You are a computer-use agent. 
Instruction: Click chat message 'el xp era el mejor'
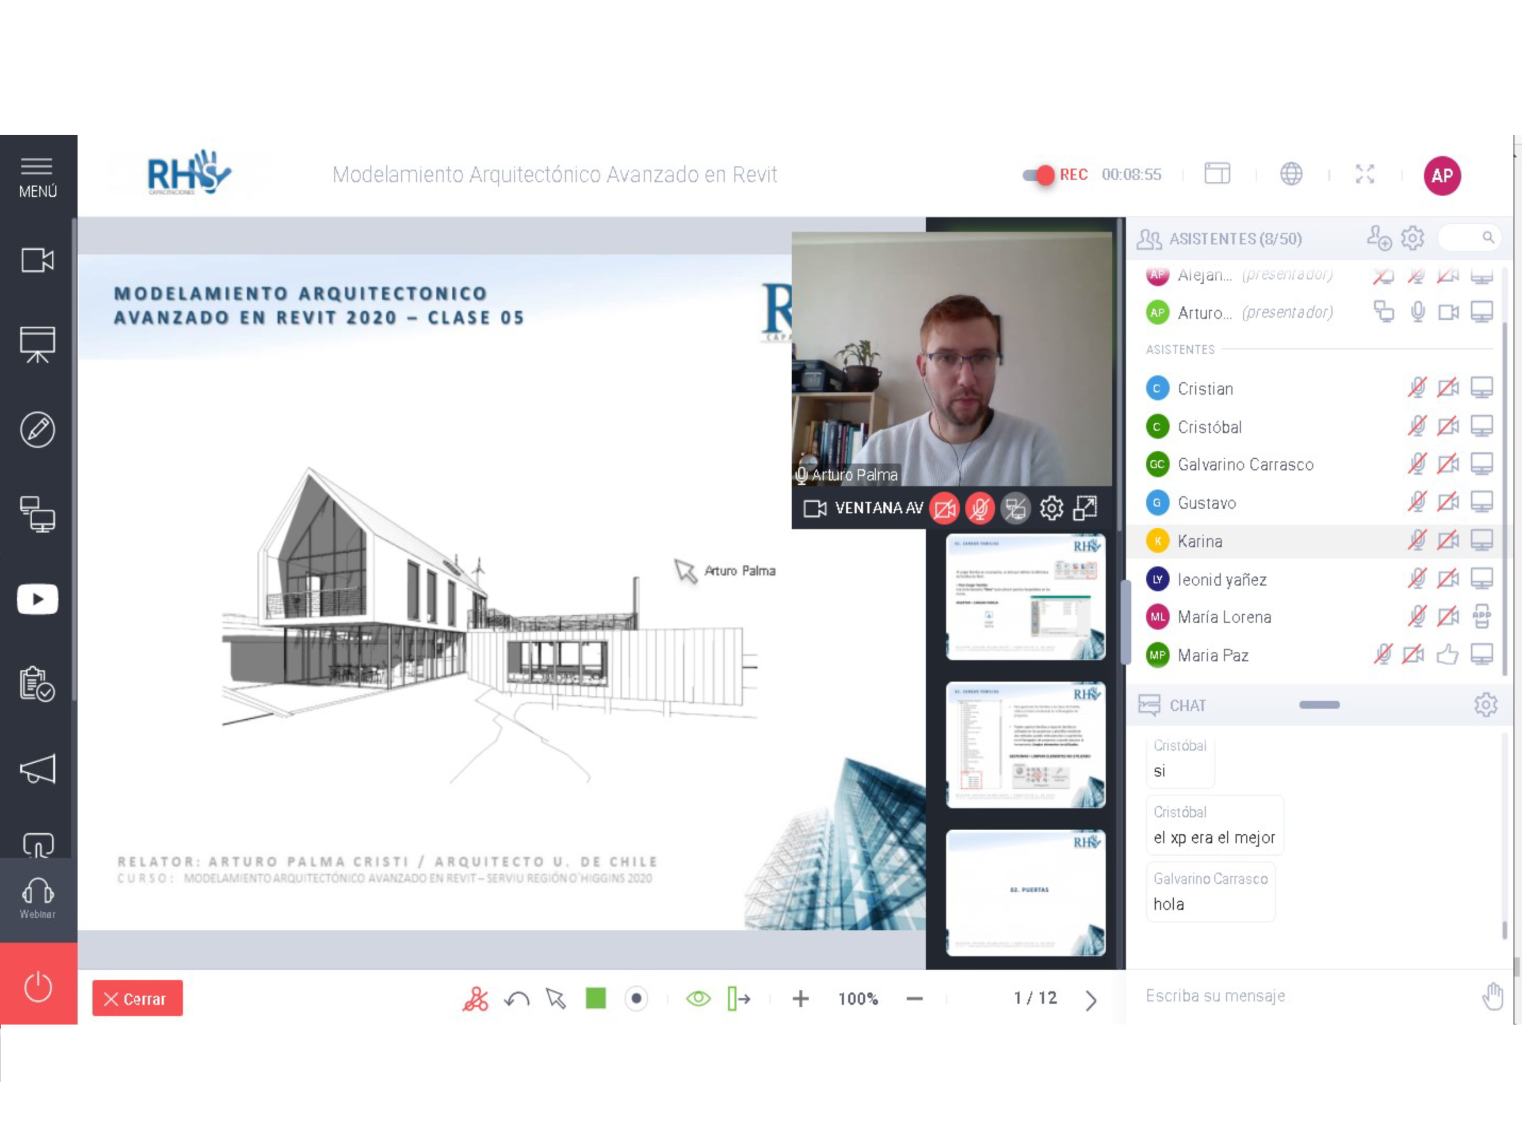[x=1214, y=838]
